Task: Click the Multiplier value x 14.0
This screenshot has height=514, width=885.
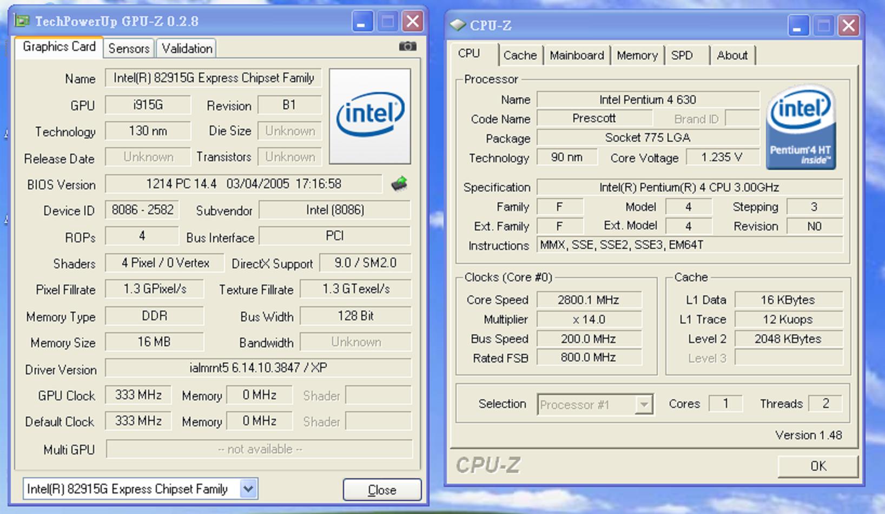Action: pyautogui.click(x=589, y=319)
